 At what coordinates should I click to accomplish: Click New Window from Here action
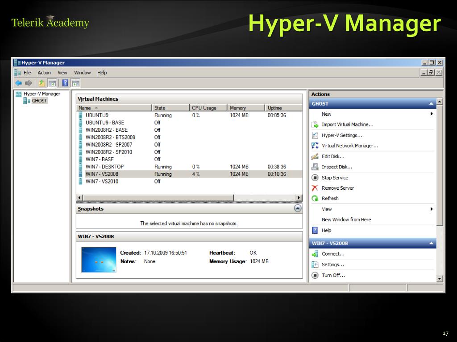coord(346,220)
